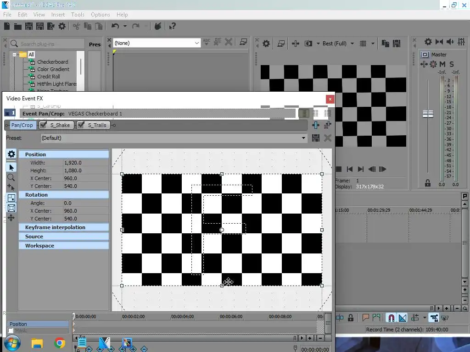Viewport: 470px width, 352px height.
Task: Click the preview overlays grid icon
Action: (363, 44)
